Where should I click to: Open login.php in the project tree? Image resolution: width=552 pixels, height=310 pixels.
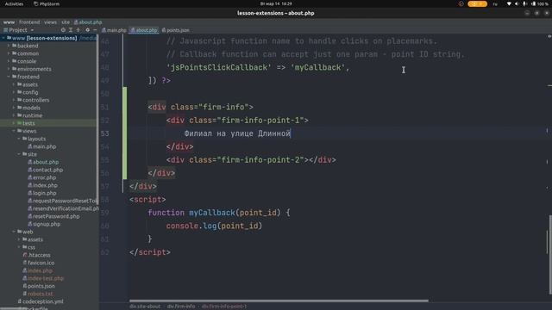(42, 193)
